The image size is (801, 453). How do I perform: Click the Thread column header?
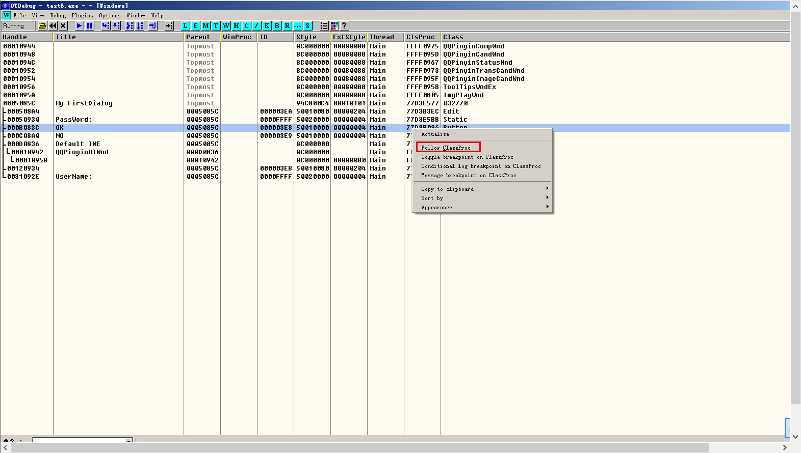(x=385, y=37)
